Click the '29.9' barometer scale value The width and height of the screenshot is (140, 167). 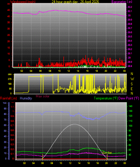click(130, 20)
